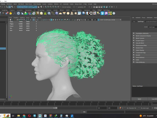Click the range slider handle
The height and width of the screenshot is (118, 157).
tap(56, 108)
